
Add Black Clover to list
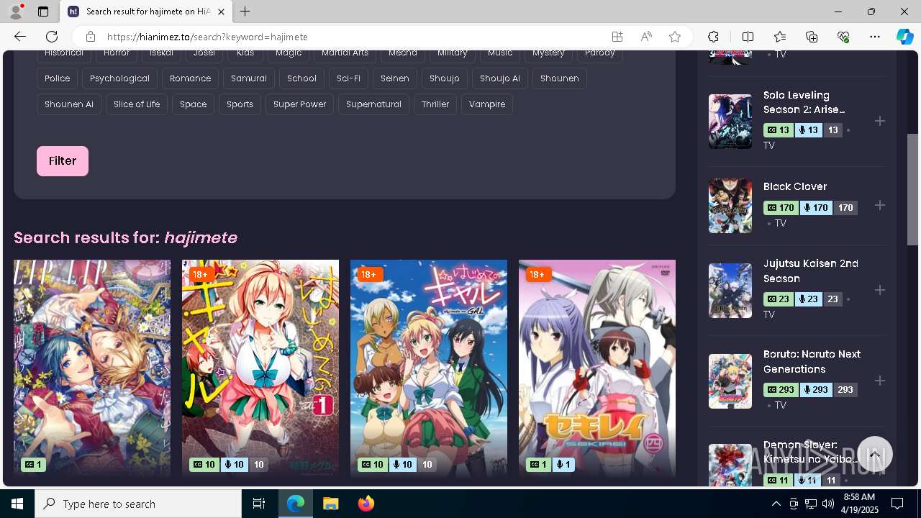click(x=879, y=205)
